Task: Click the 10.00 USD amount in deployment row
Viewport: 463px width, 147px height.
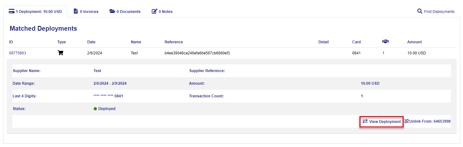Action: click(416, 53)
